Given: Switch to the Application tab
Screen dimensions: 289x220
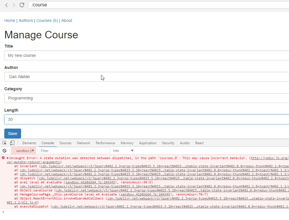Looking at the screenshot, I should [x=148, y=143].
